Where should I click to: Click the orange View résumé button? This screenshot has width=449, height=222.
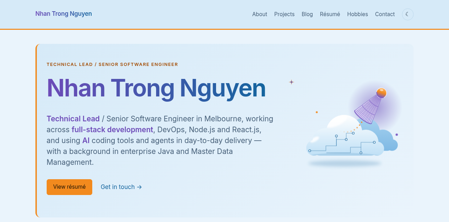tap(69, 187)
